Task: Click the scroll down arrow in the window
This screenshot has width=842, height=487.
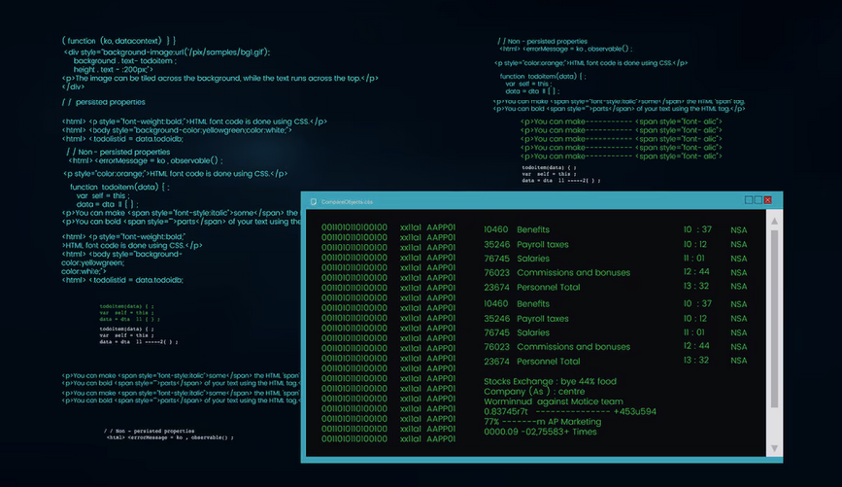Action: pos(774,446)
